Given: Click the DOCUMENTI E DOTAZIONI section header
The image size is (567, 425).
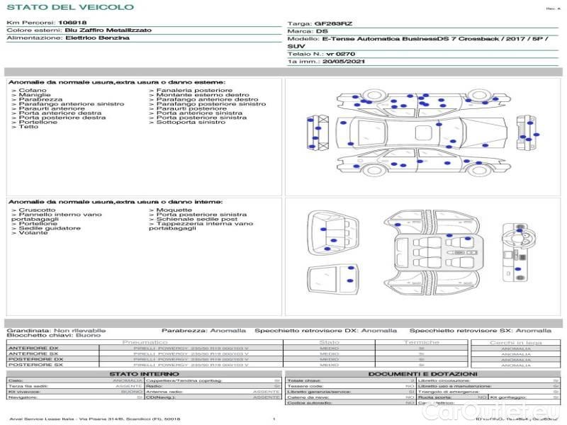Looking at the screenshot, I should (424, 373).
